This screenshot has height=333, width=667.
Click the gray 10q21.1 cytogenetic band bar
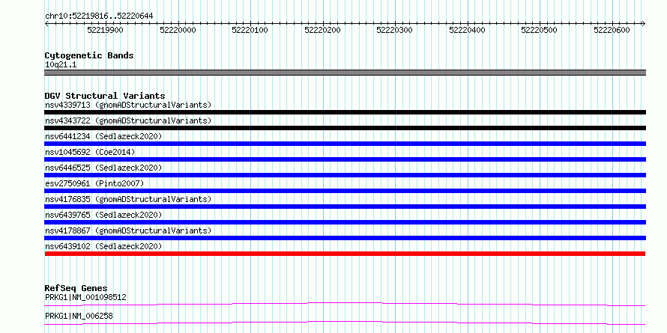[345, 73]
